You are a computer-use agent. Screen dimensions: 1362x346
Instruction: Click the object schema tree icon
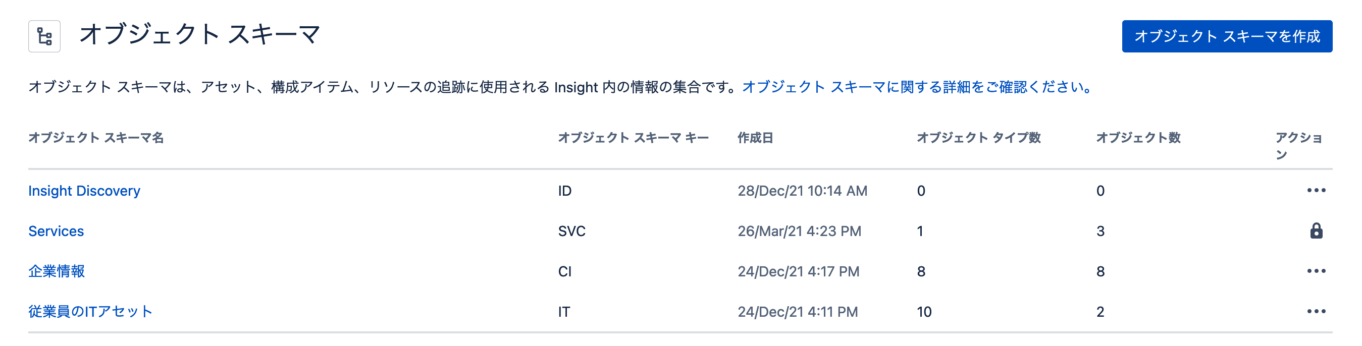pos(44,36)
